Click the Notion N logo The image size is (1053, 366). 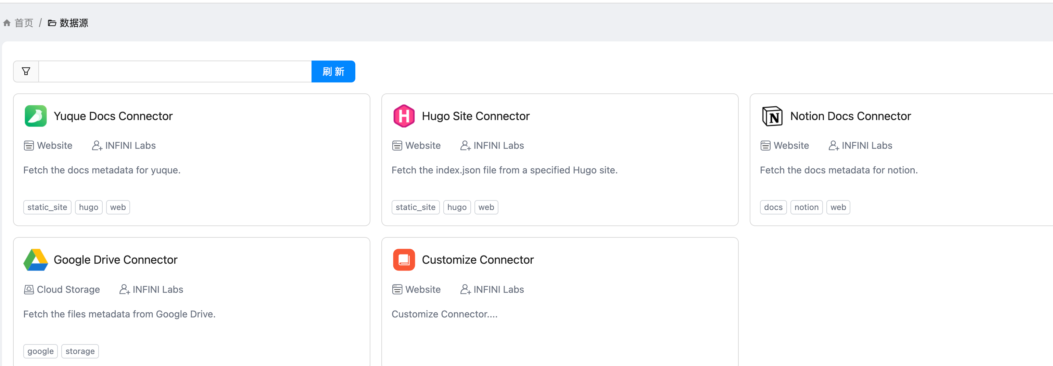pos(772,116)
